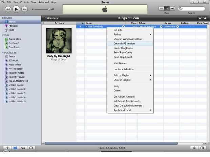Select the 90's Music playlist

click(14, 61)
